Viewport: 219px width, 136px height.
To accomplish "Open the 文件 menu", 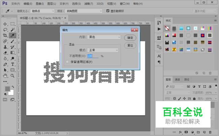I will (15, 4).
